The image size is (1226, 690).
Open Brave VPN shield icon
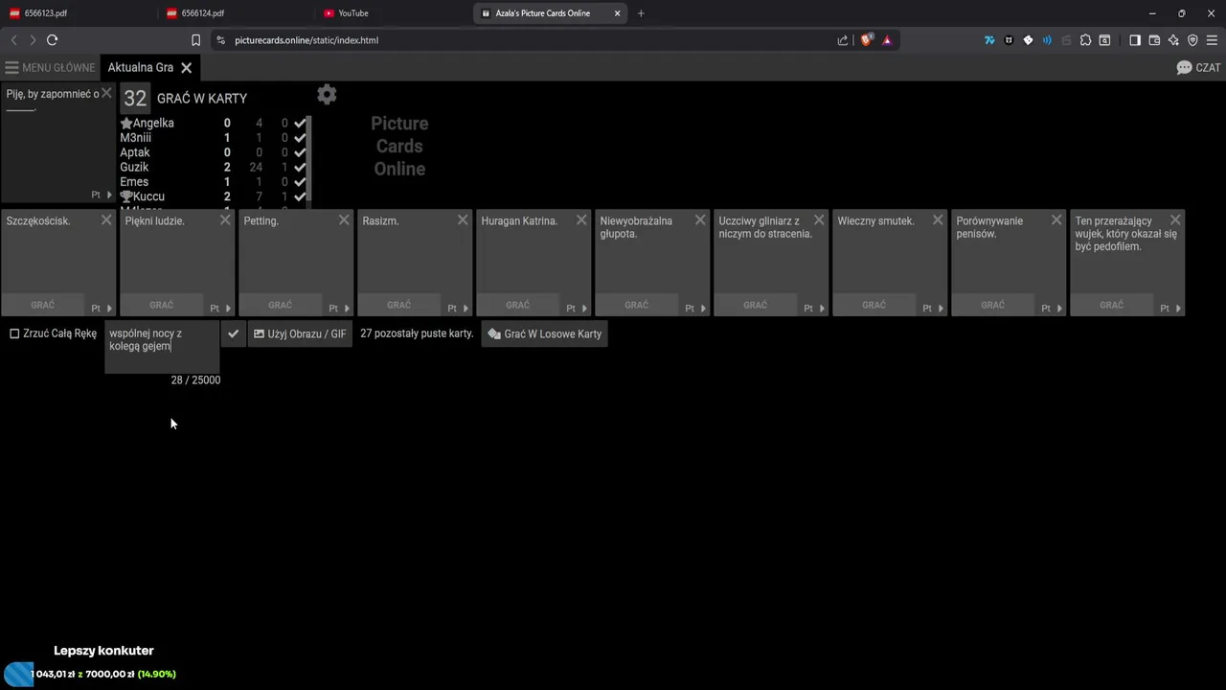(1192, 40)
